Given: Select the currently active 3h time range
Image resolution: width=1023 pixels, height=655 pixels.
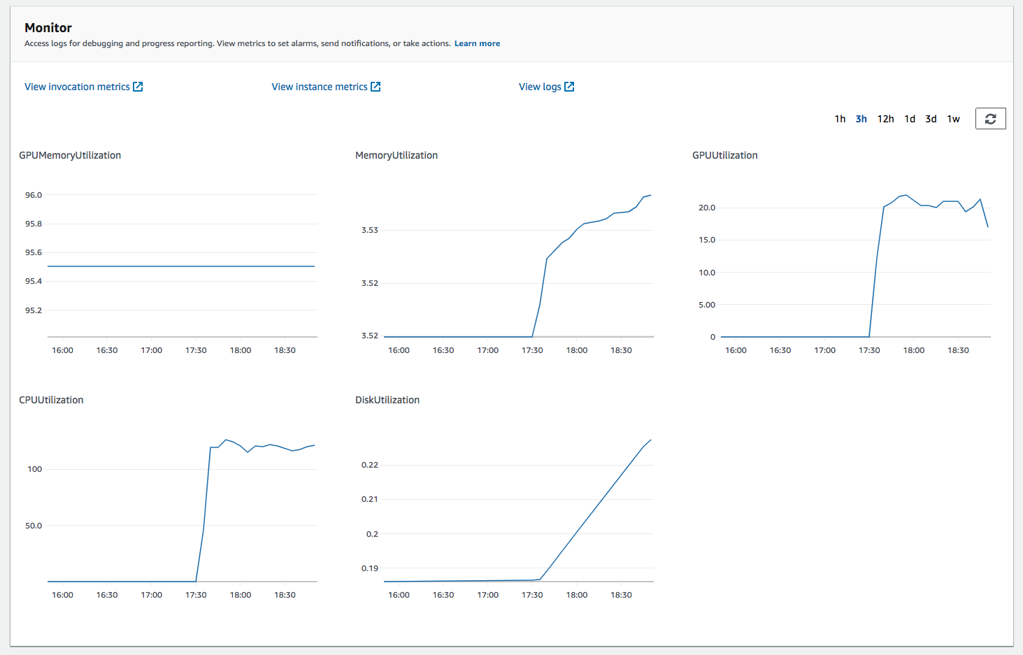Looking at the screenshot, I should [861, 118].
